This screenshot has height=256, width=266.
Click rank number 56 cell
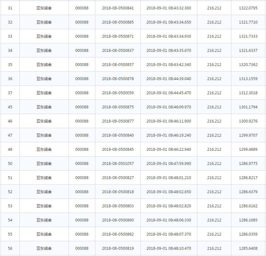(x=10, y=248)
